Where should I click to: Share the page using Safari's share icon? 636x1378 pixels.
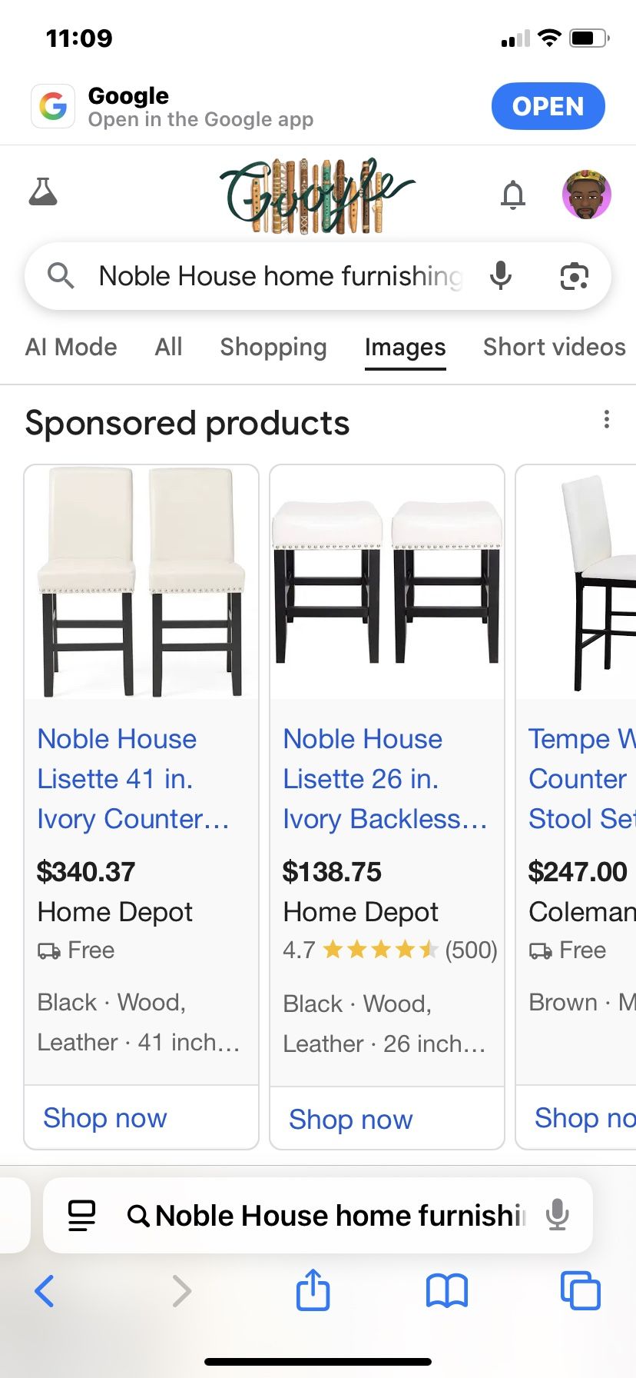312,1291
